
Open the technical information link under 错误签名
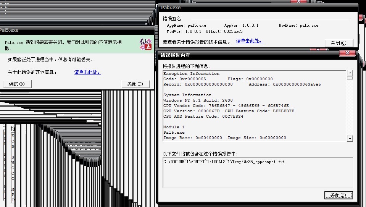click(x=250, y=41)
